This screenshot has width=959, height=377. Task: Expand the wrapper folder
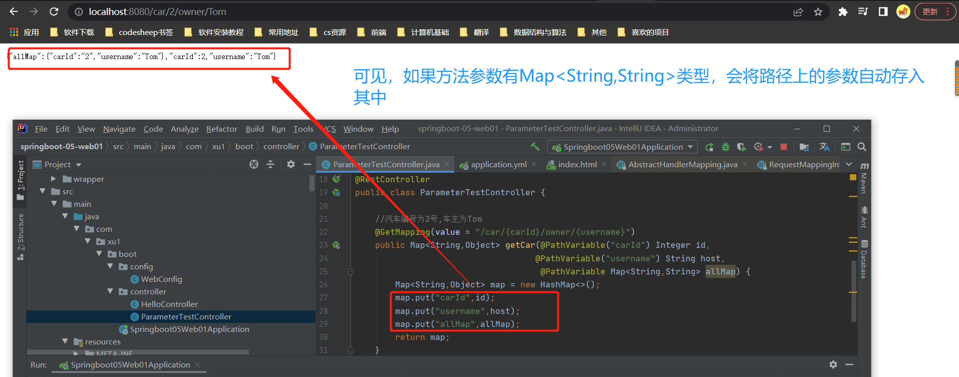(x=54, y=179)
